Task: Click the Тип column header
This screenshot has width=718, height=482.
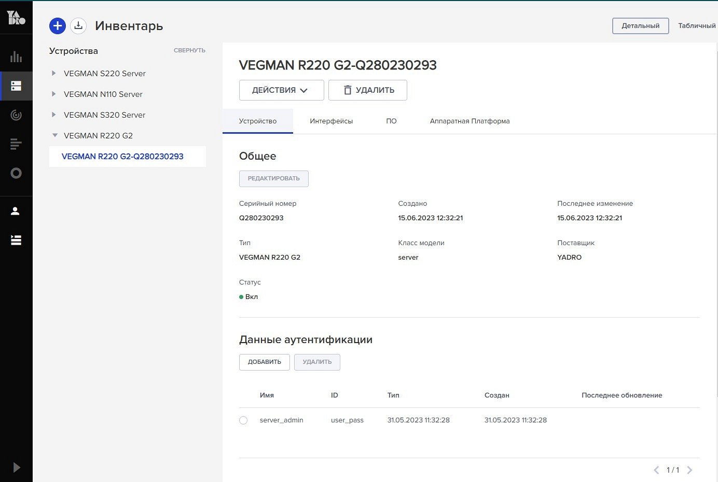Action: [393, 395]
